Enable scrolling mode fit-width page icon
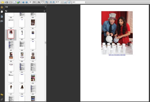This screenshot has height=102, width=150. [x=65, y=2]
